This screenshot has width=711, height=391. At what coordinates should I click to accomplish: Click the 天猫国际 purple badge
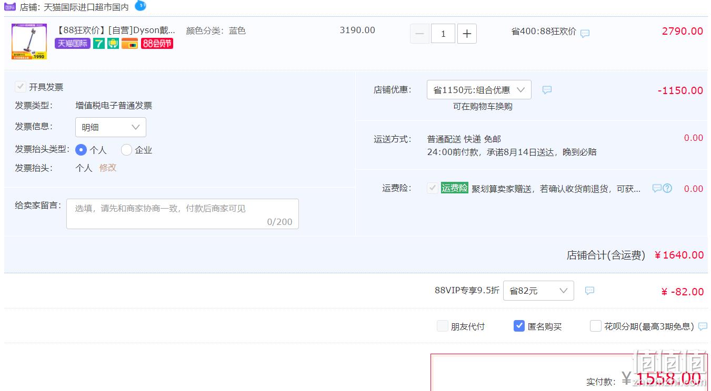(73, 43)
